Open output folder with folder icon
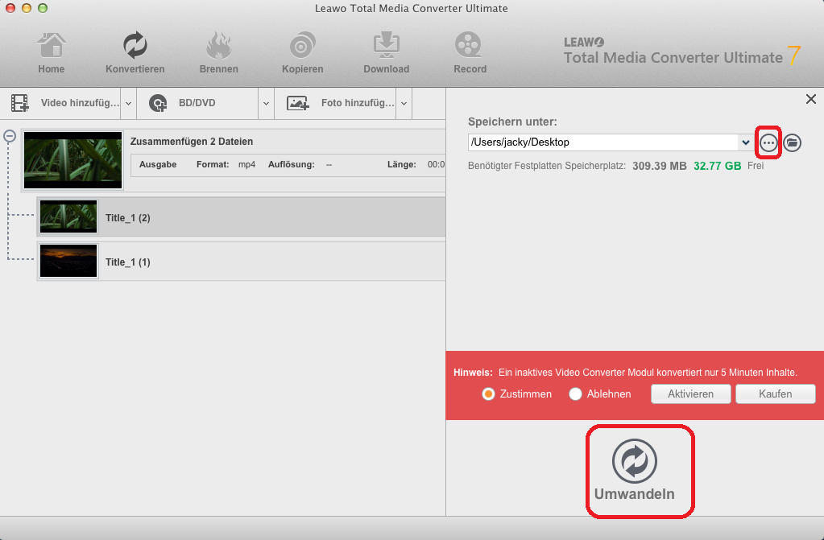Screen dimensions: 824x540 [x=793, y=143]
